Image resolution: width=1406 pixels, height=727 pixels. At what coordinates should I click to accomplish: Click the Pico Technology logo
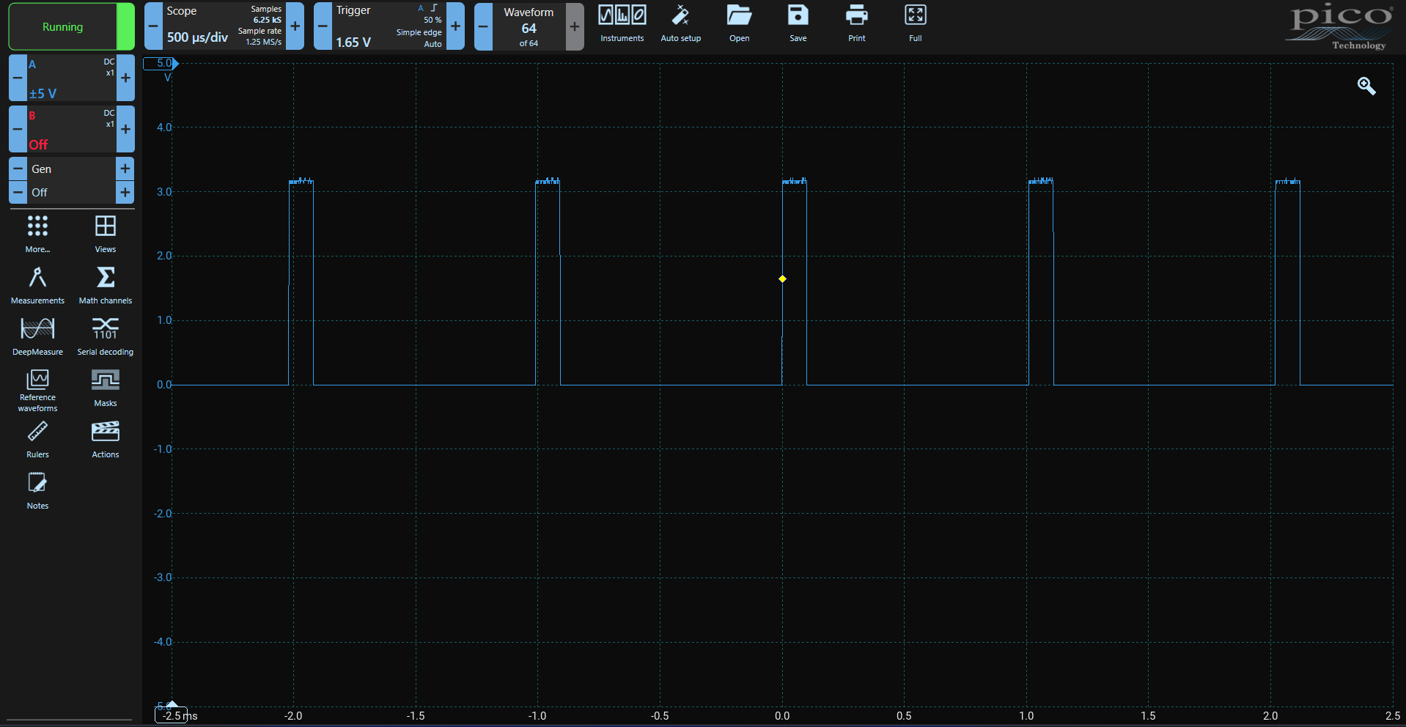[1341, 27]
